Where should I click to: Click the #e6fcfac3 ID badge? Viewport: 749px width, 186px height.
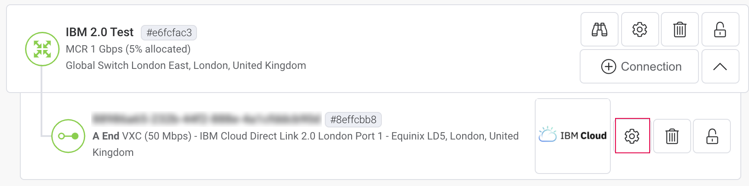pyautogui.click(x=169, y=33)
